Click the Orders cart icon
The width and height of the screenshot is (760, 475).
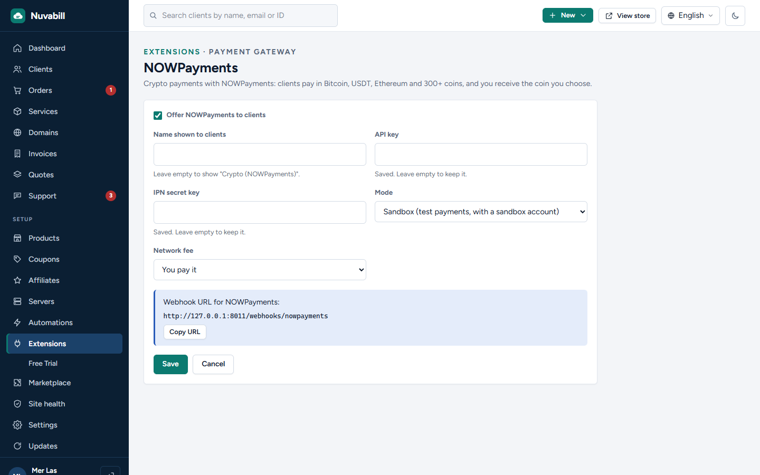coord(17,90)
